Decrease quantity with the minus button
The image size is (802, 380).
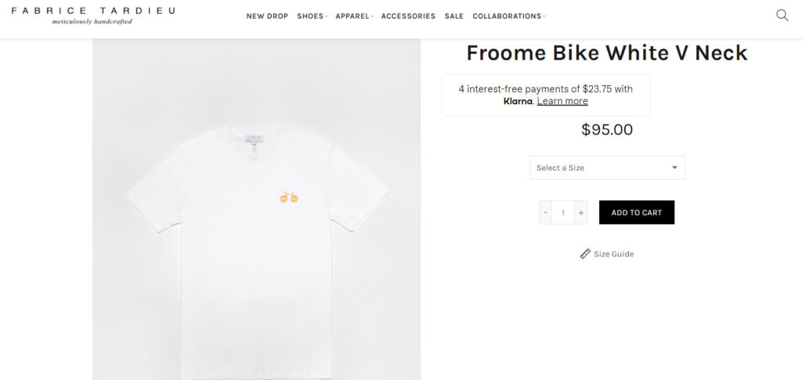point(546,213)
